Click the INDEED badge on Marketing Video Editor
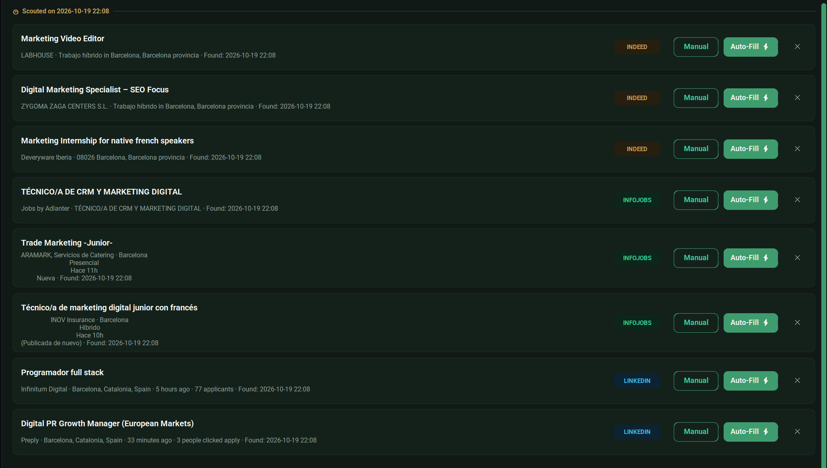 637,47
